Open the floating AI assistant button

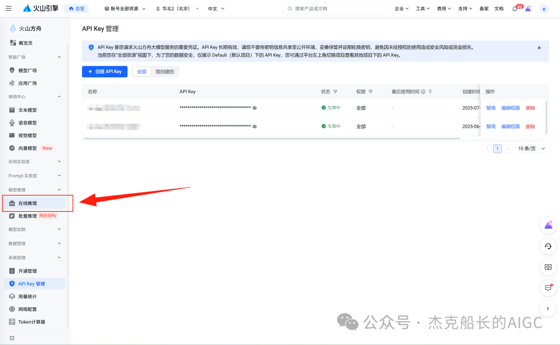548,225
